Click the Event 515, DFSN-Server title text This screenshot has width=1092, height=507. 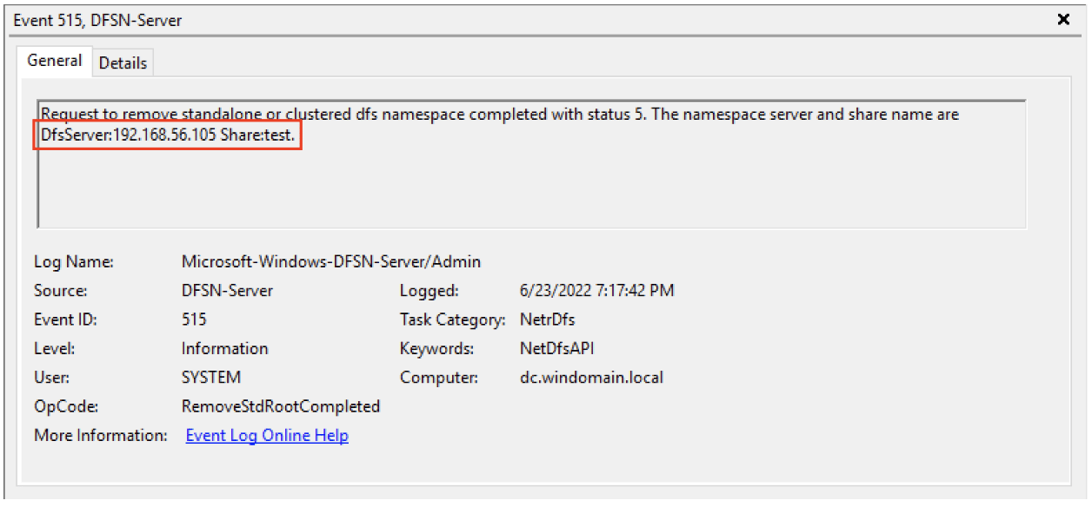(x=97, y=20)
